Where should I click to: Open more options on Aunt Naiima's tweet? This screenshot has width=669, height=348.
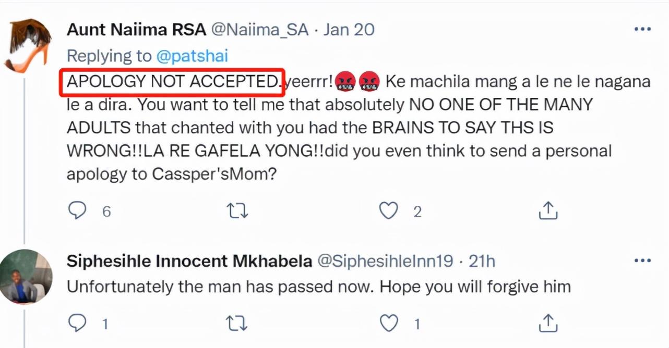[642, 29]
